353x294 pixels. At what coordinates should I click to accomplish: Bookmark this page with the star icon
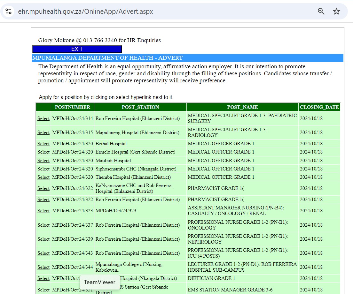336,11
